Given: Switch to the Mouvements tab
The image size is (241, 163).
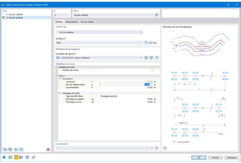Looking at the screenshot, I should 72,22.
